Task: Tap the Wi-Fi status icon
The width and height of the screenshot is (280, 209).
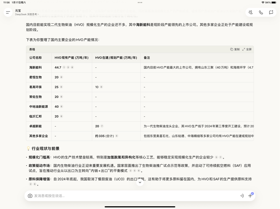Action: point(263,2)
